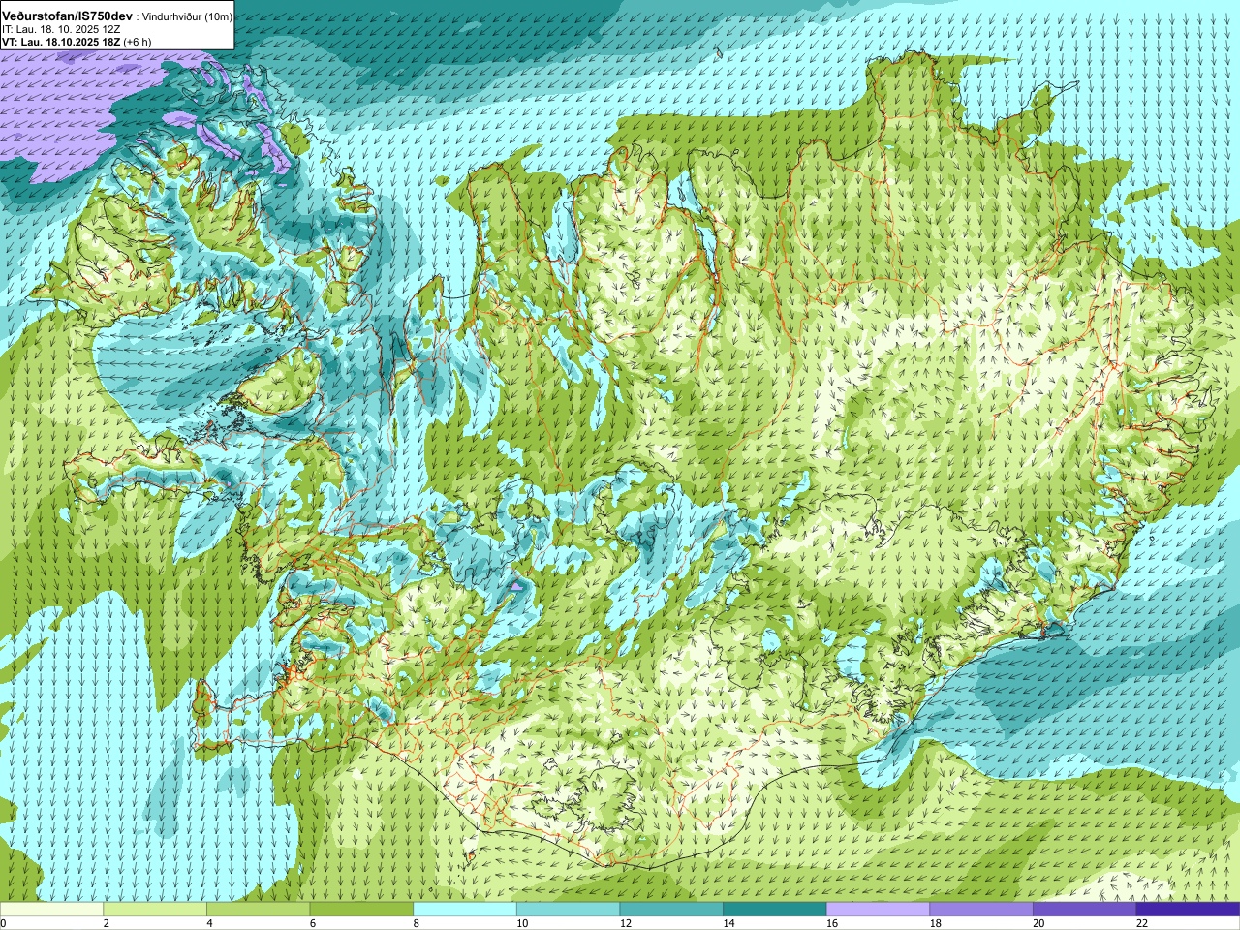Screen dimensions: 1240x930
Task: Pick the light cyan 8–10 scale swatch
Action: coord(465,910)
